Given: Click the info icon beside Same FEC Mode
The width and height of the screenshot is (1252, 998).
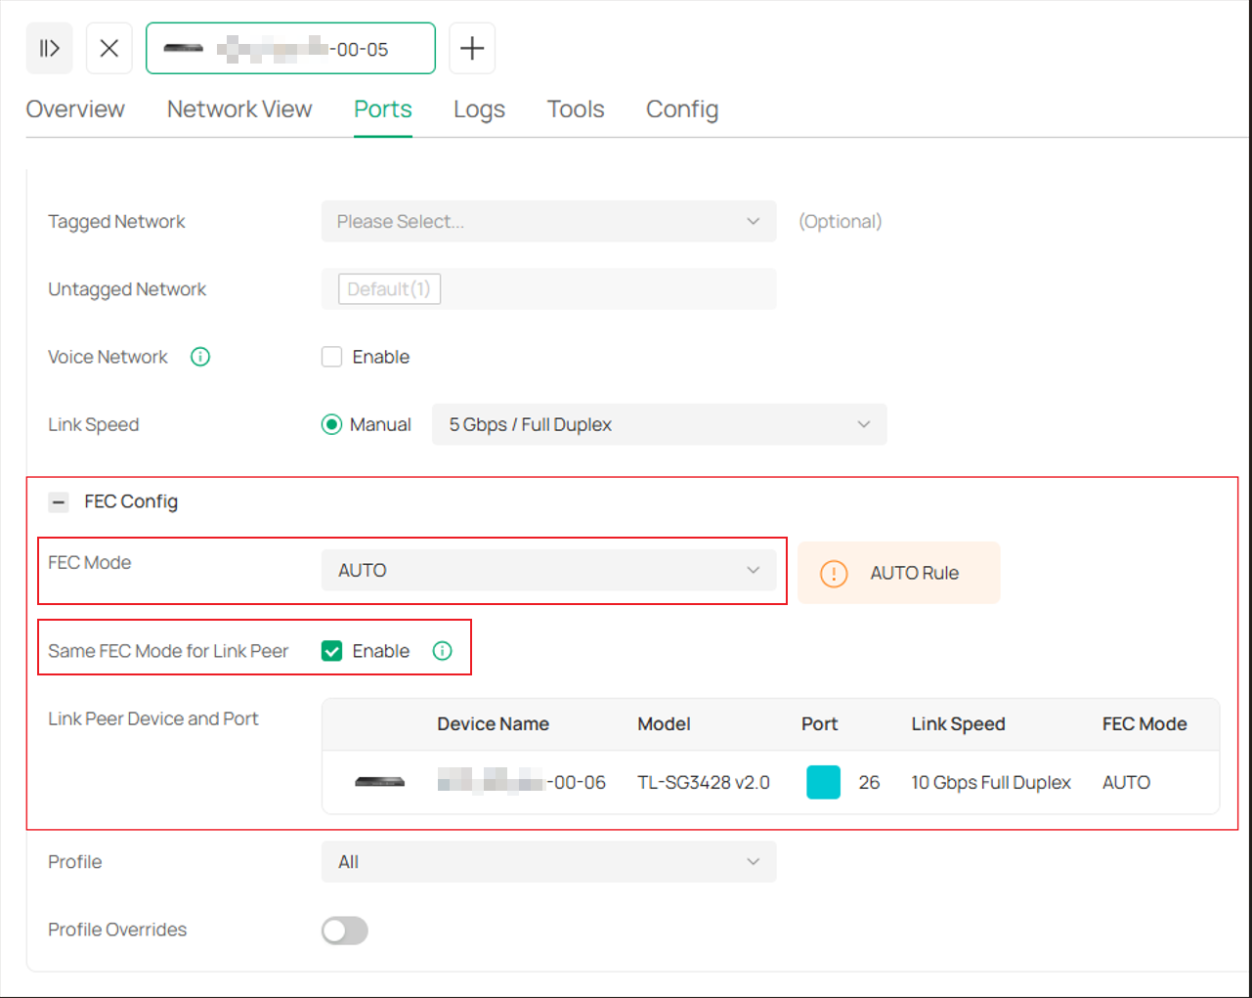Looking at the screenshot, I should (442, 650).
